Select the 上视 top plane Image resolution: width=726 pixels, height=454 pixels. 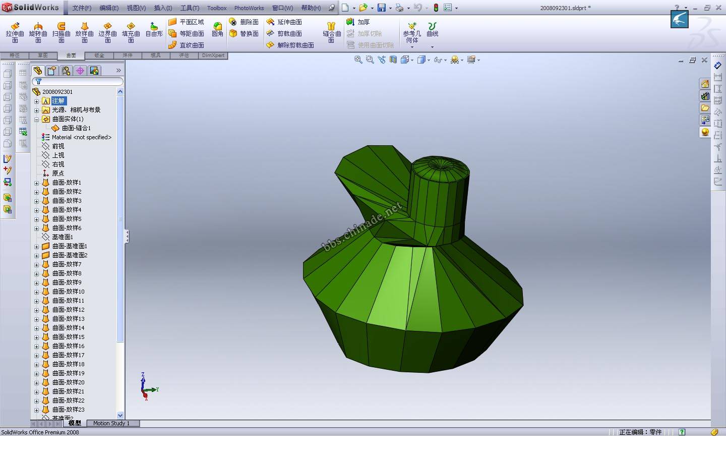coord(53,155)
